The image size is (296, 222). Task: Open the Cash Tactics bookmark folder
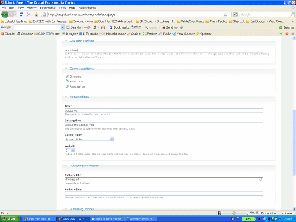(217, 21)
